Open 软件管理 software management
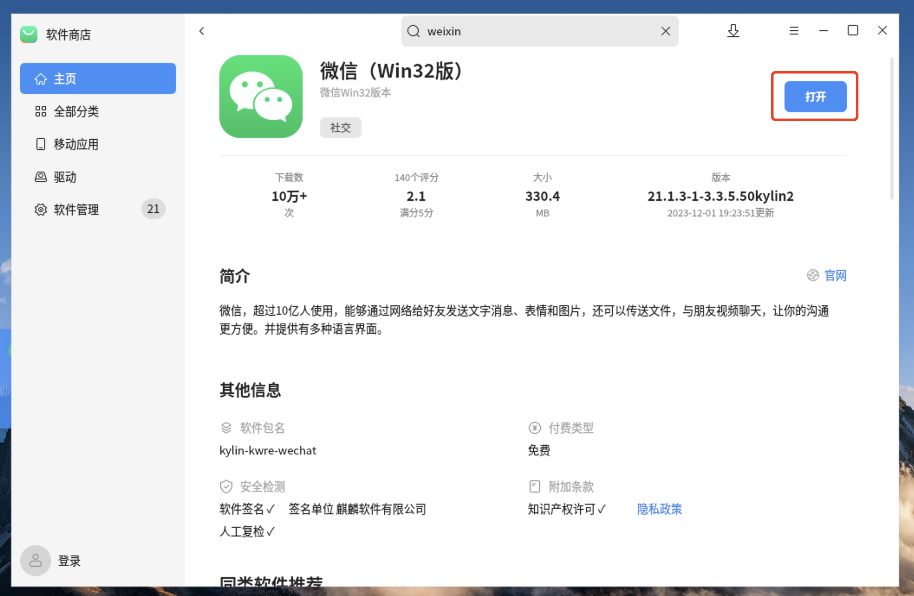 click(x=75, y=210)
